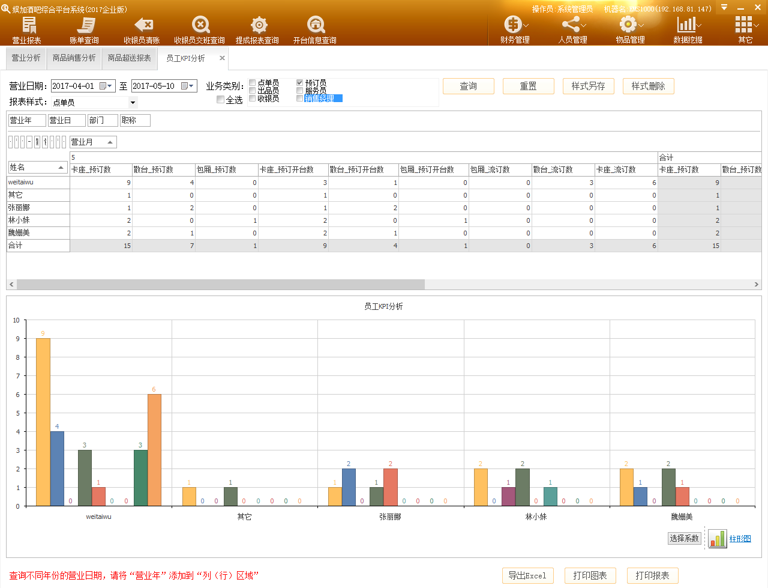The width and height of the screenshot is (768, 588).
Task: Click the 查询 query button
Action: pyautogui.click(x=468, y=86)
